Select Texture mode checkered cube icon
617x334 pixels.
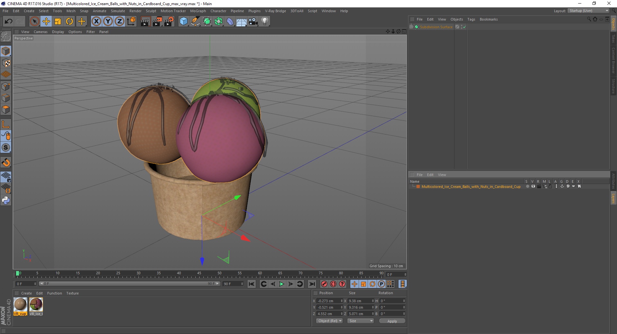click(6, 63)
